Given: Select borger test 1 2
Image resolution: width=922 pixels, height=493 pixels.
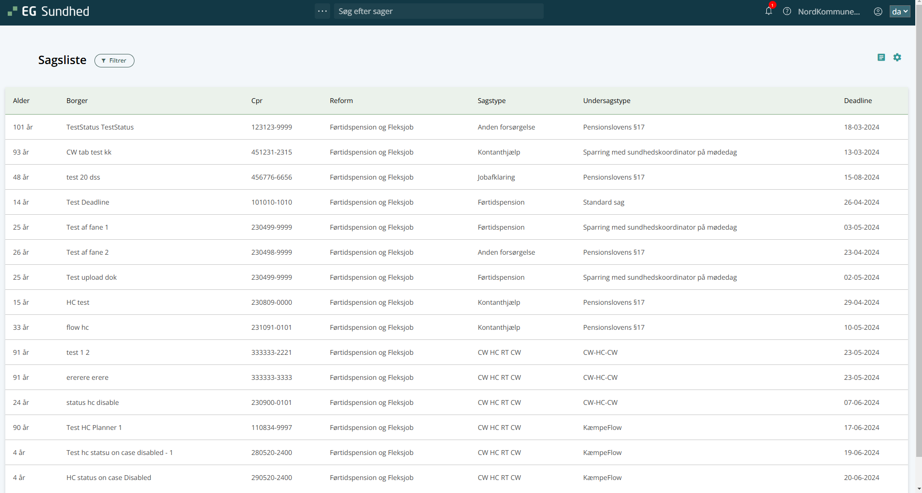Looking at the screenshot, I should [x=78, y=352].
